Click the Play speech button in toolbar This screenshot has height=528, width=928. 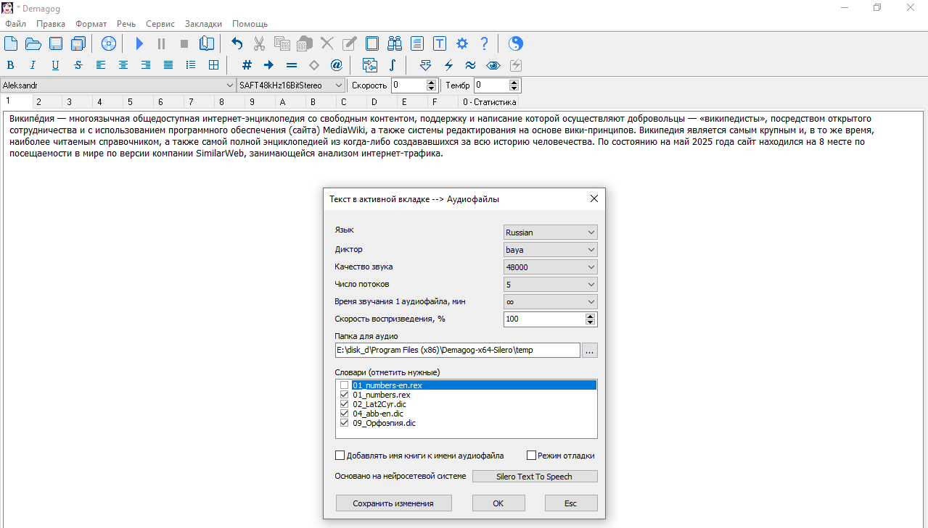coord(140,43)
